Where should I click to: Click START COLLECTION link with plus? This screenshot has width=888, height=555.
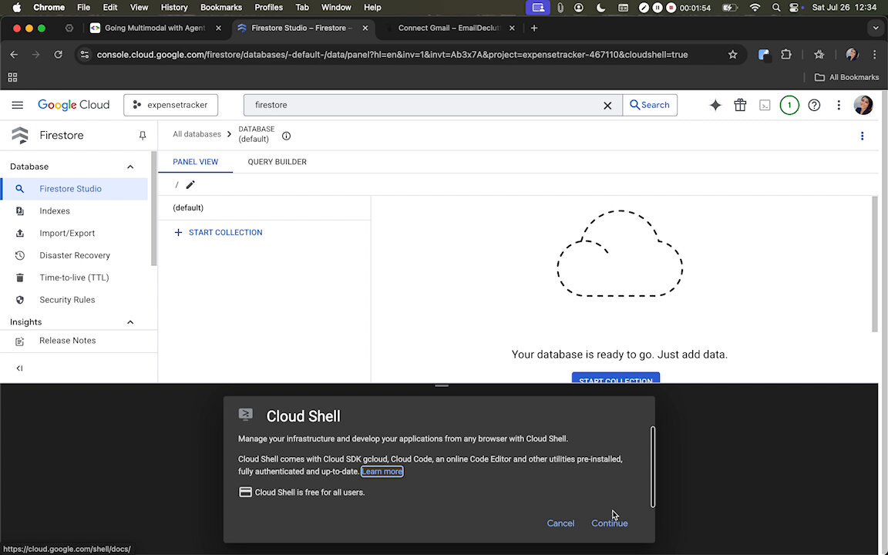click(218, 232)
